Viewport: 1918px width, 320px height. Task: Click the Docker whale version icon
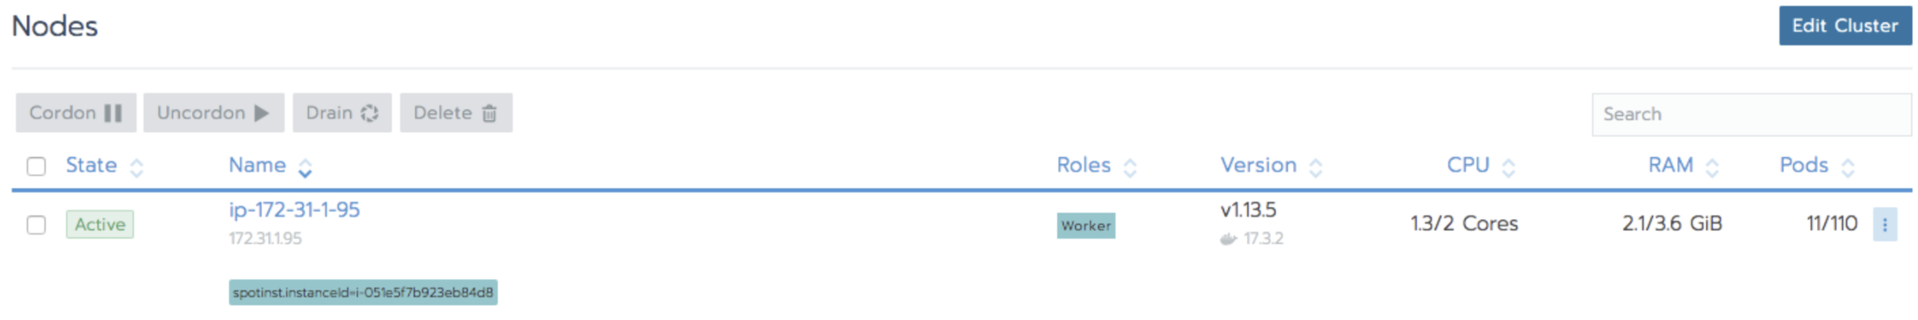(1228, 239)
